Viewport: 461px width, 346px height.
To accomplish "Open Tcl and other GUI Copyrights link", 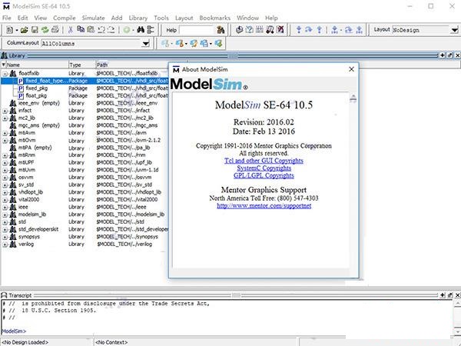I will [x=264, y=161].
